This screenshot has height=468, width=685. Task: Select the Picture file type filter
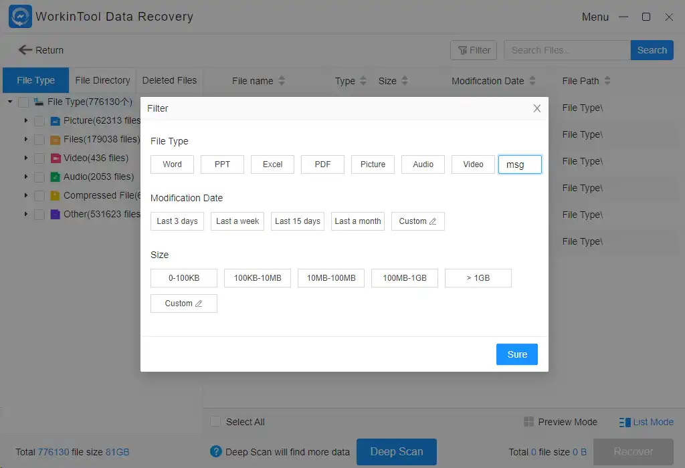click(373, 164)
